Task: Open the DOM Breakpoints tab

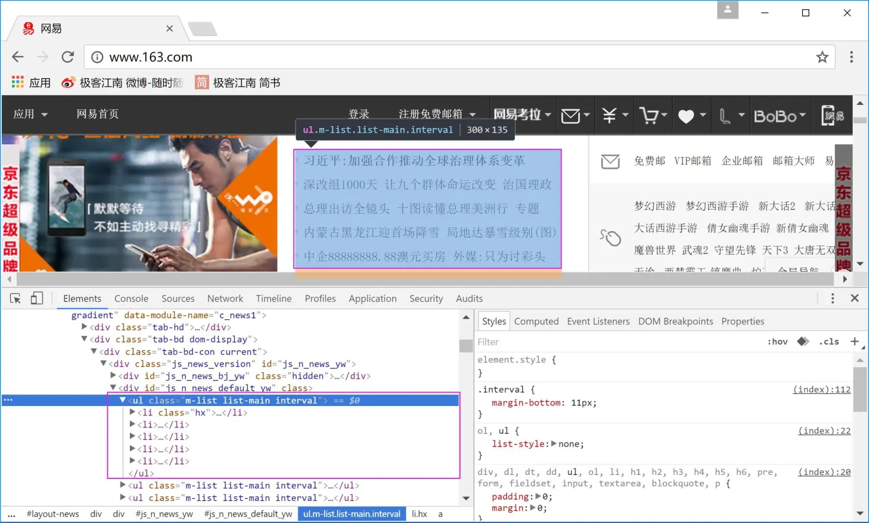Action: click(676, 321)
